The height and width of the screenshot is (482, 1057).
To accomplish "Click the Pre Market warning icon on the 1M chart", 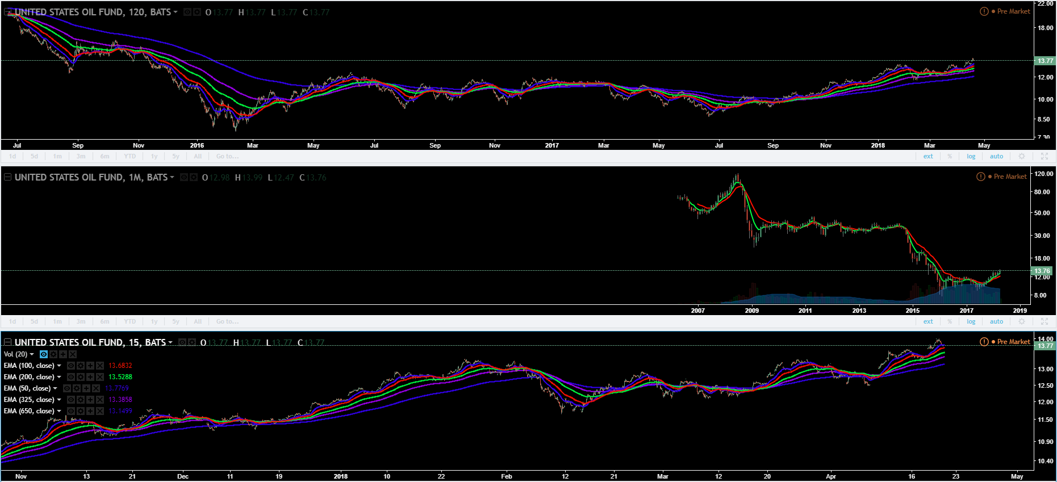I will pyautogui.click(x=981, y=177).
